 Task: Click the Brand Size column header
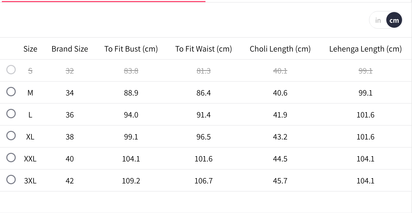70,49
